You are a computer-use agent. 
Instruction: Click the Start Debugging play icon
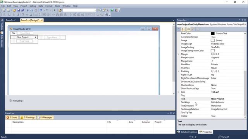coord(55,10)
